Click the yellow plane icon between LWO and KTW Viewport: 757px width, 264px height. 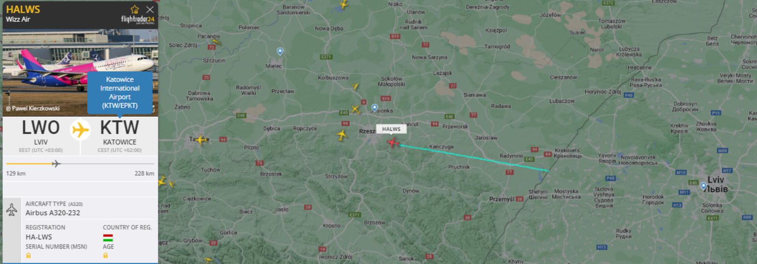[x=80, y=129]
